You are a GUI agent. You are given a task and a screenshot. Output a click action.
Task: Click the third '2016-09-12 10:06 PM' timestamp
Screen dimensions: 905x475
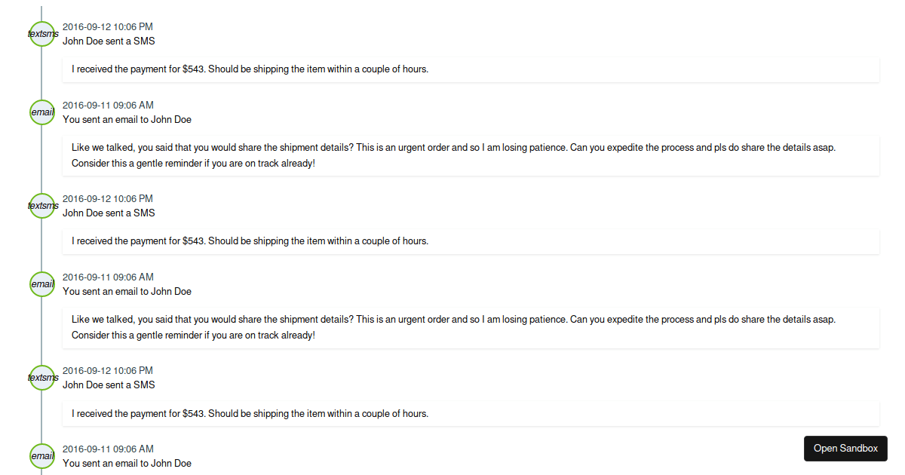click(108, 370)
